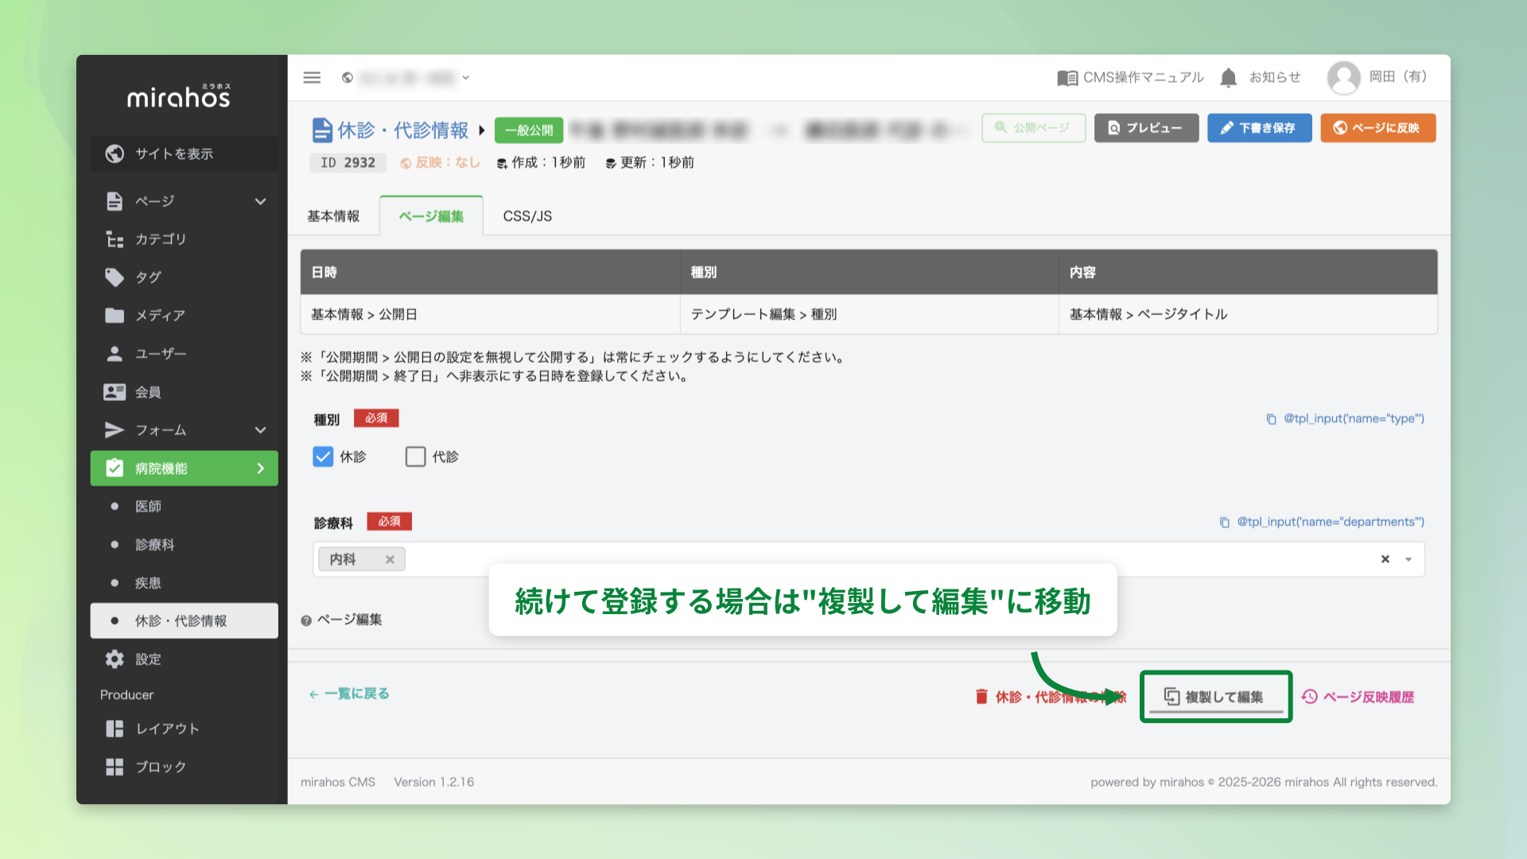Click the 複製して編集 button
Screen dimensions: 1527x859
pos(1216,697)
